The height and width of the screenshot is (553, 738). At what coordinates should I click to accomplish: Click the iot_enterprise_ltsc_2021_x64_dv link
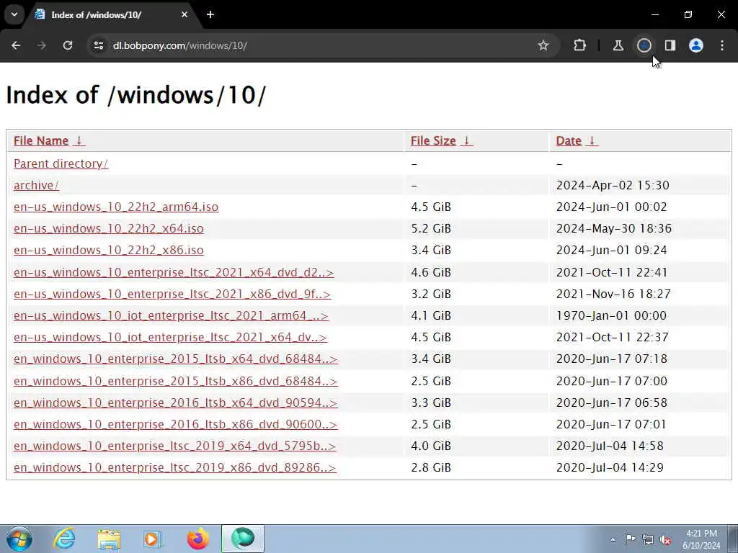pos(170,337)
